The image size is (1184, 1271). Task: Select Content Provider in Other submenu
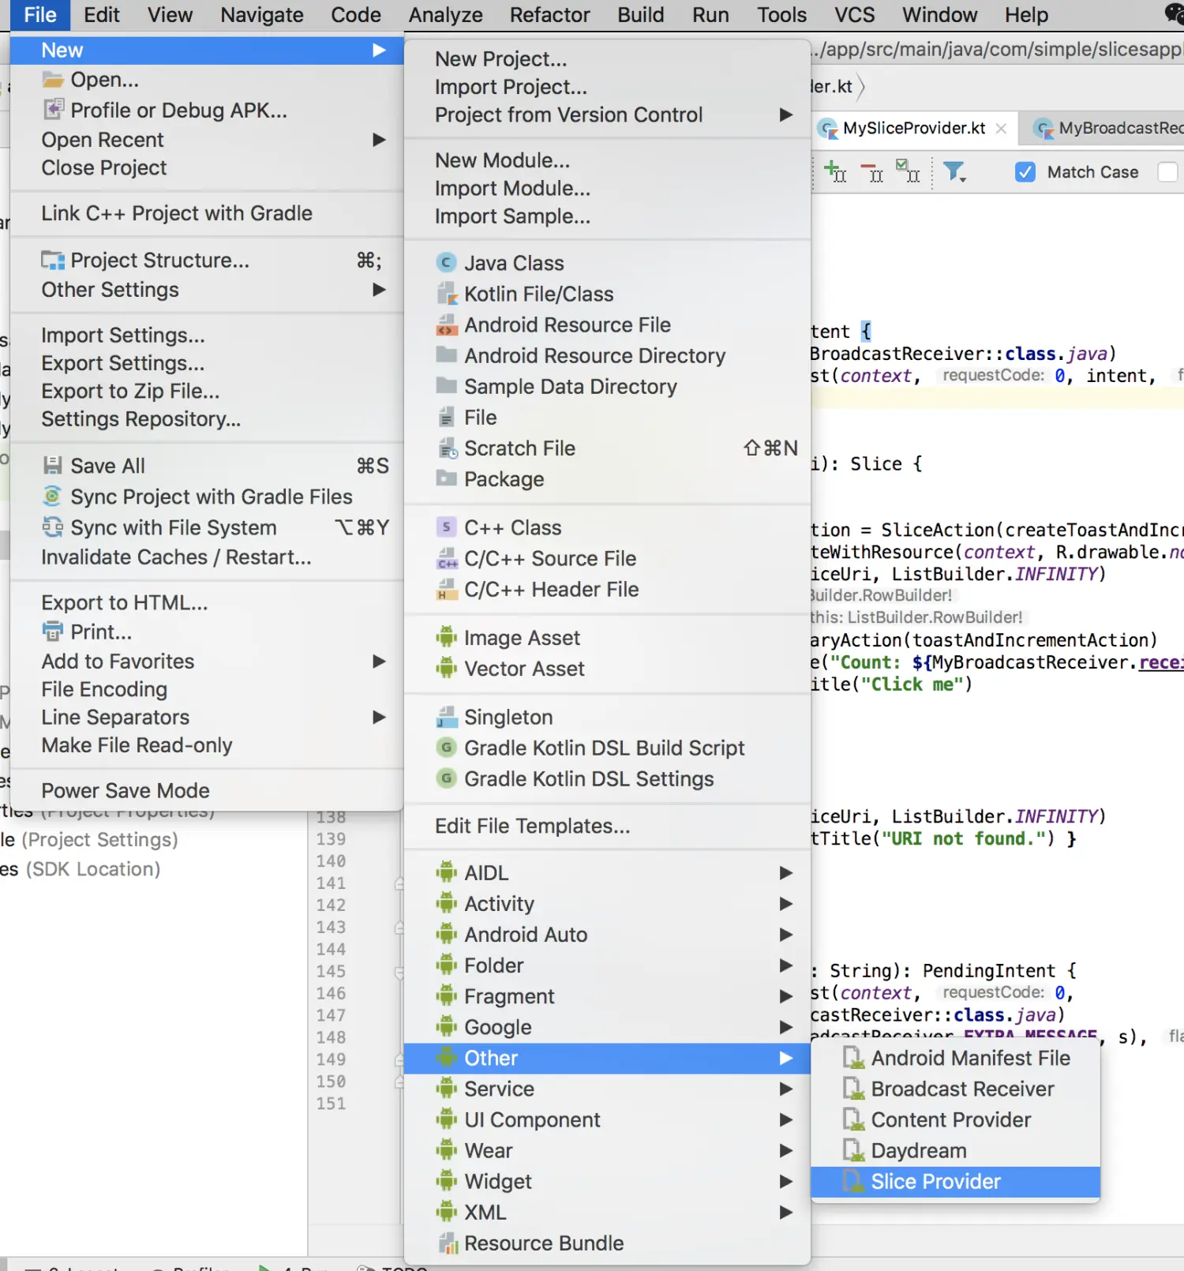[x=956, y=1120]
